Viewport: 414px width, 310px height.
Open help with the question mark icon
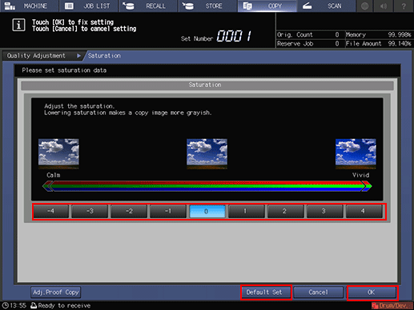pyautogui.click(x=404, y=6)
